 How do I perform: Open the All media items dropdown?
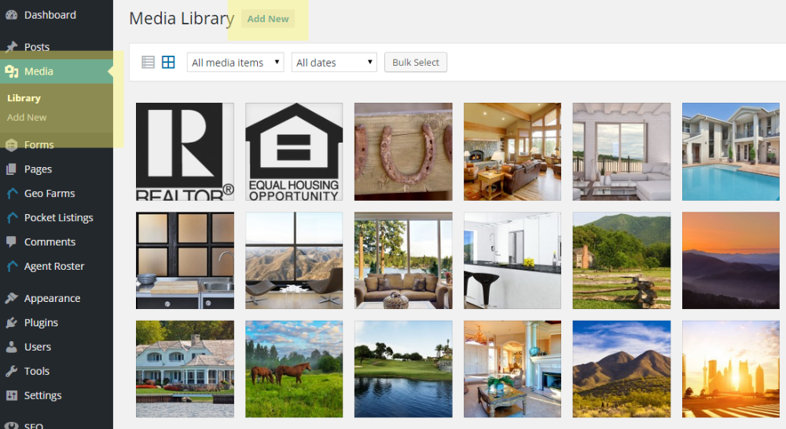[235, 63]
